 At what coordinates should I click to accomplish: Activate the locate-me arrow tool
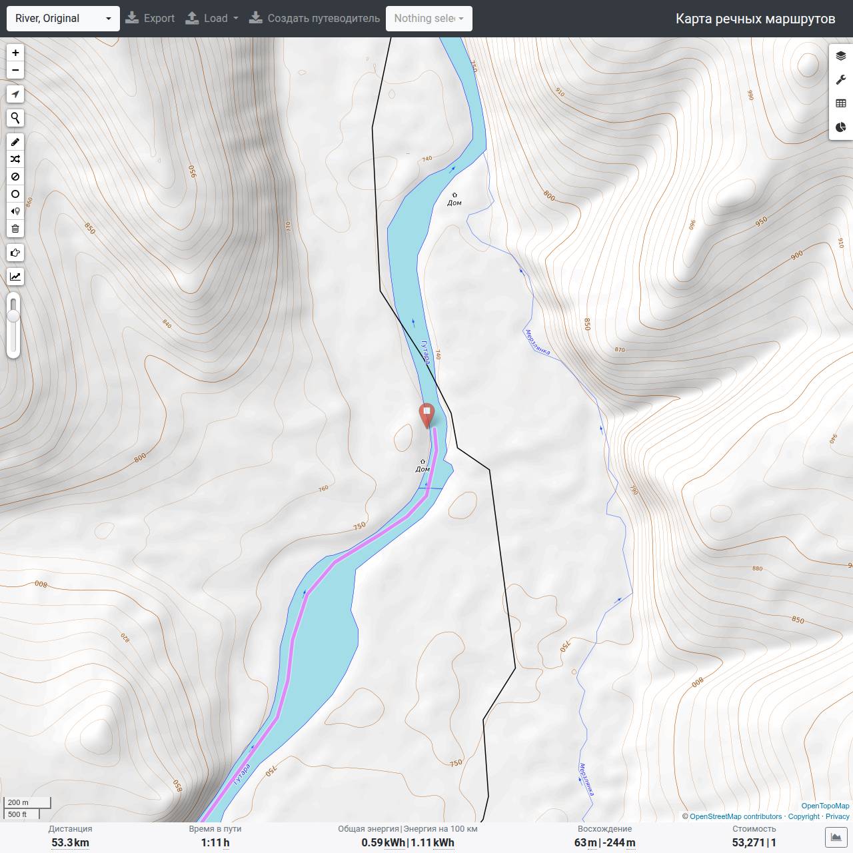15,94
